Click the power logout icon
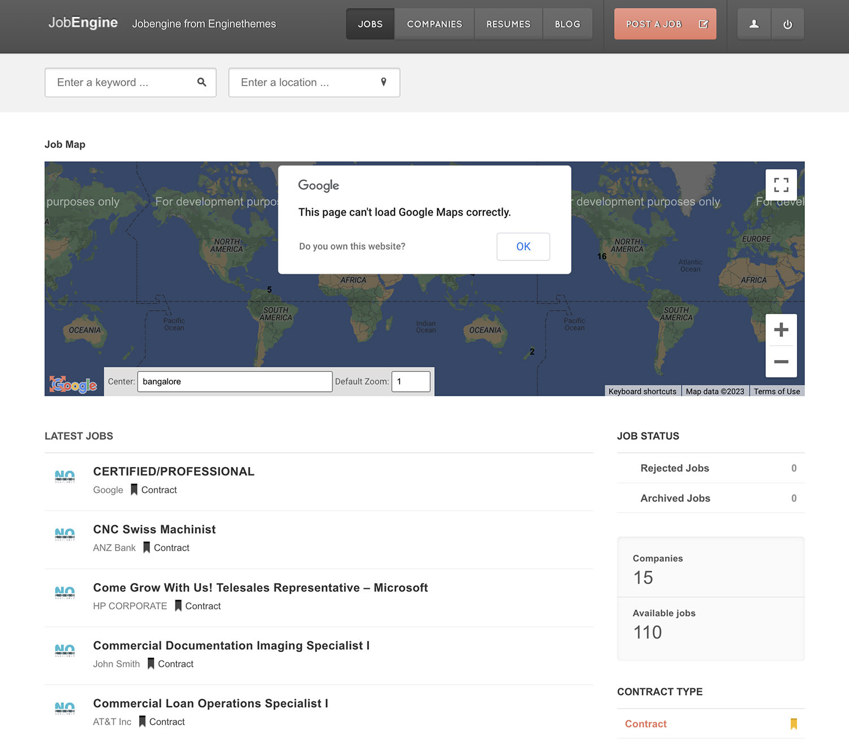849x741 pixels. [787, 24]
